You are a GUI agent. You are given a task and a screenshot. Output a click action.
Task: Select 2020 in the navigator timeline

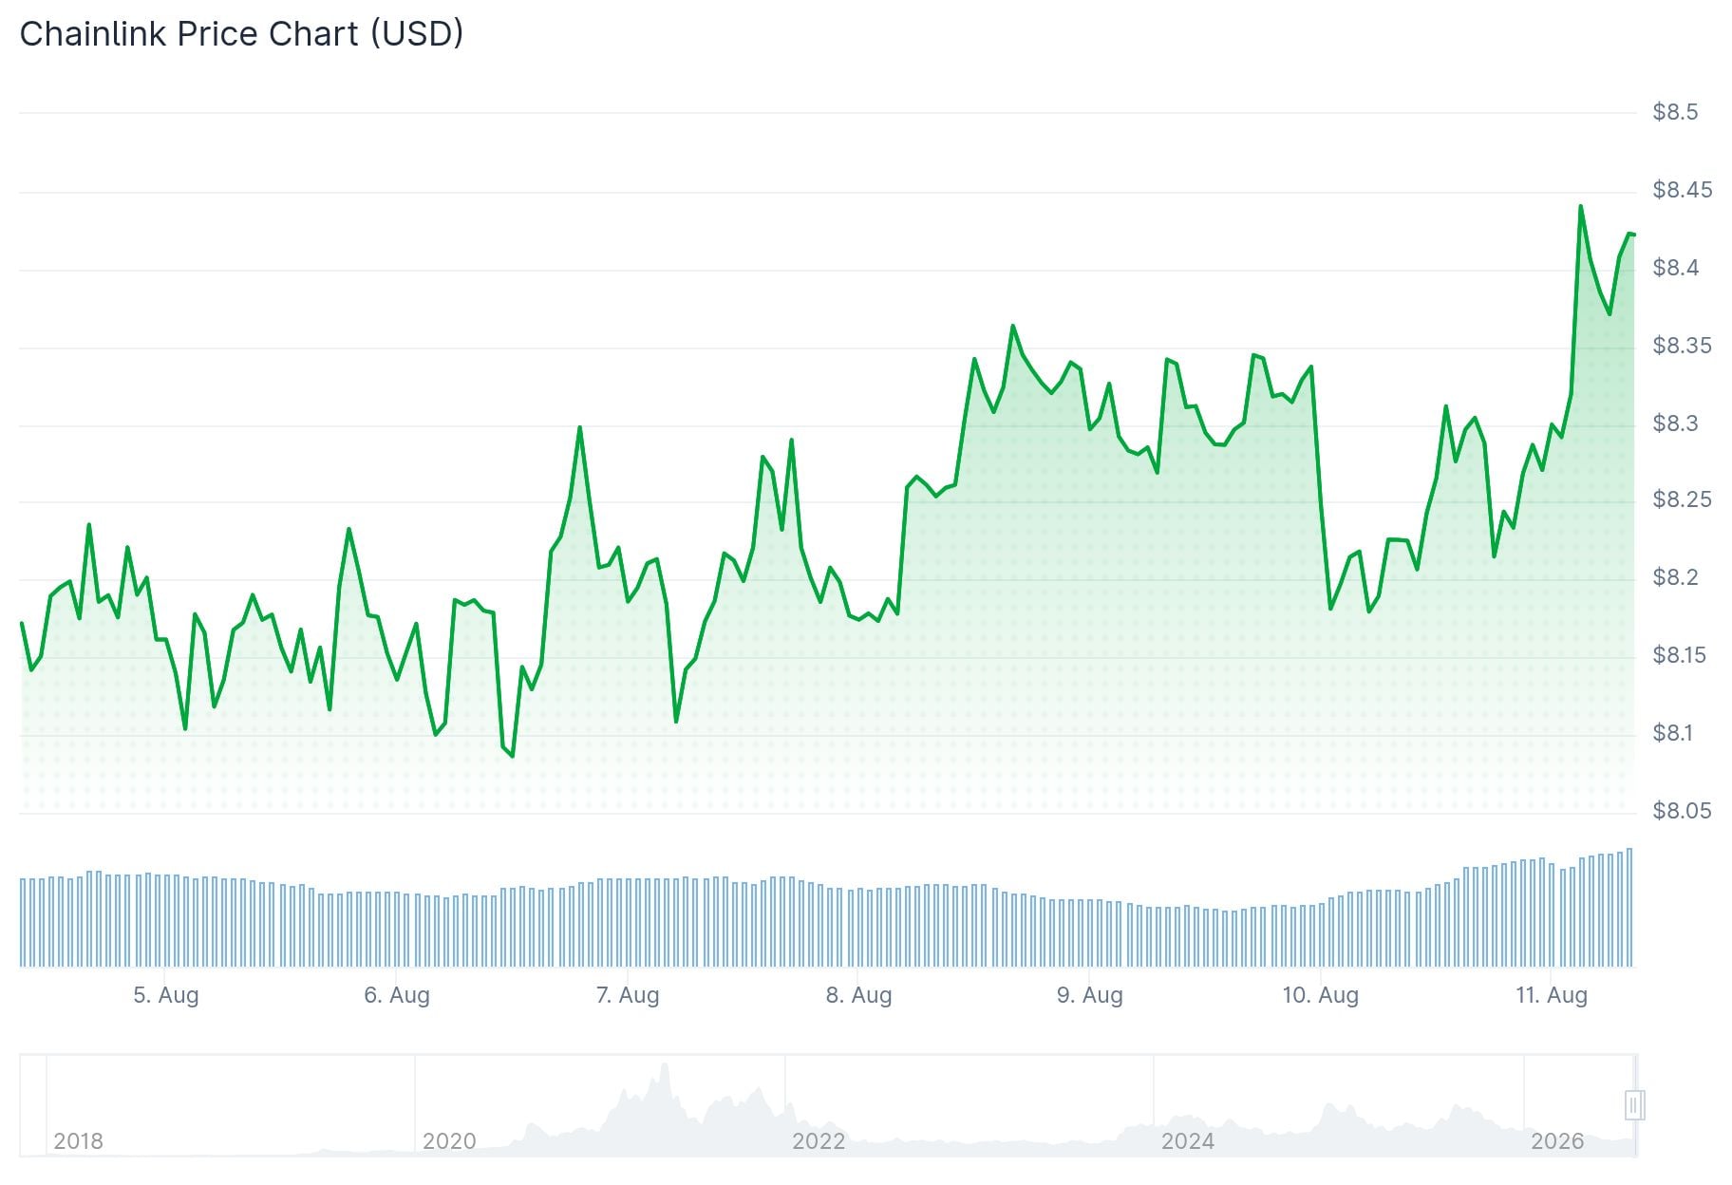(449, 1141)
